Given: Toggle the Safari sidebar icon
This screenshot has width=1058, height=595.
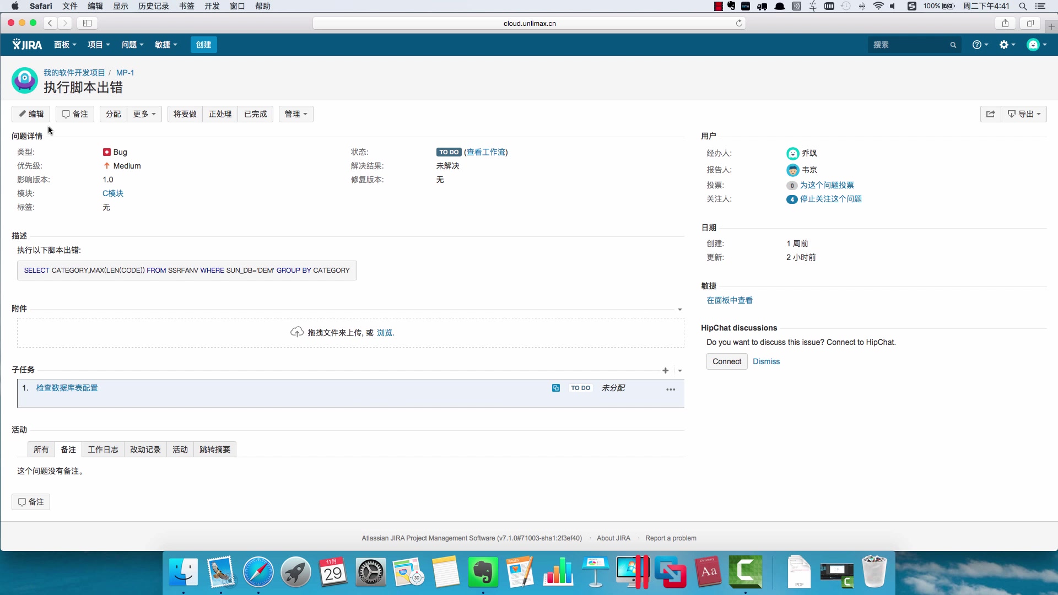Looking at the screenshot, I should [x=87, y=23].
